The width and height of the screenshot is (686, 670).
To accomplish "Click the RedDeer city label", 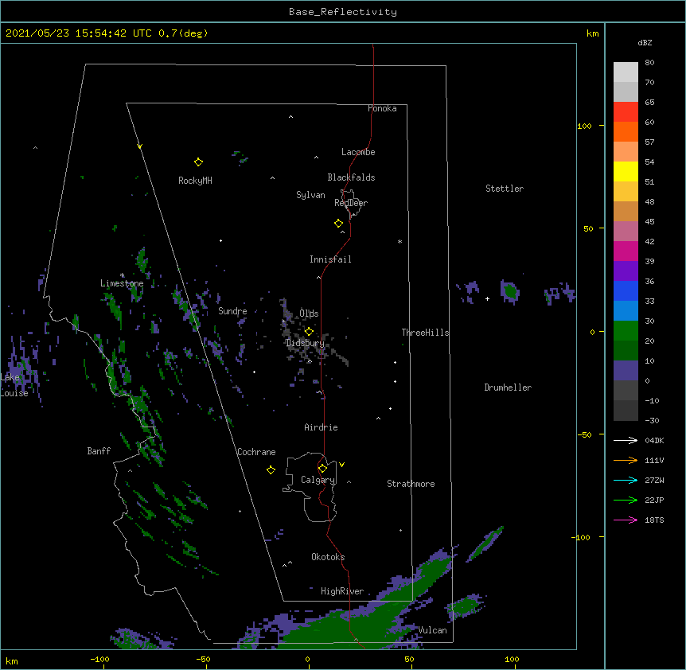I will 351,203.
